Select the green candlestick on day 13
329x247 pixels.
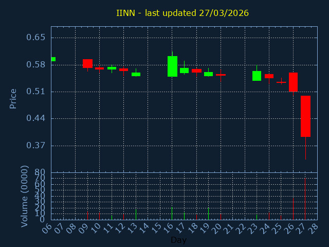click(136, 74)
